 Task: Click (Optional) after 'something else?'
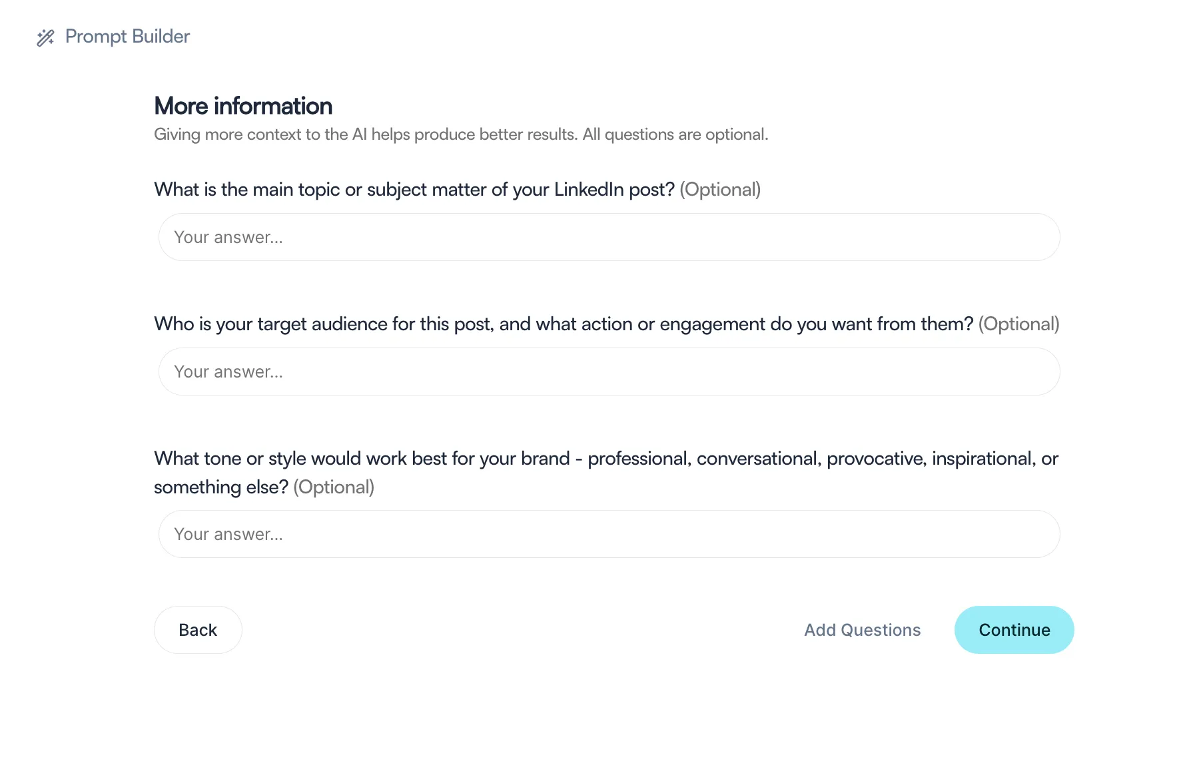pyautogui.click(x=334, y=487)
